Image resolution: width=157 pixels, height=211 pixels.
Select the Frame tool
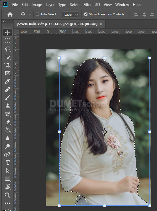(x=8, y=73)
